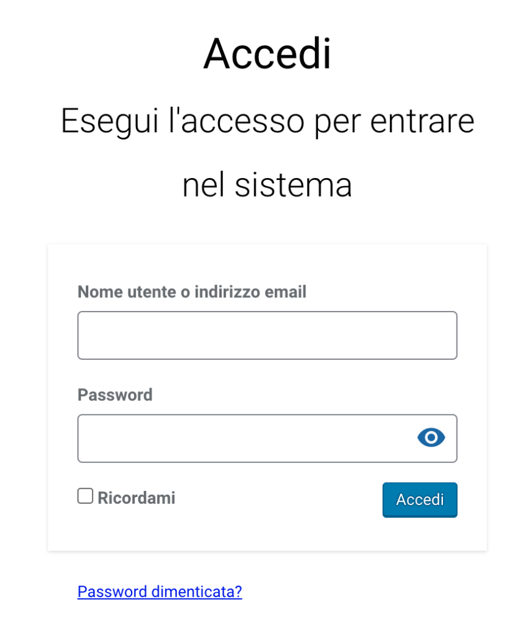Click the subtitle line nel sistema

click(x=267, y=185)
